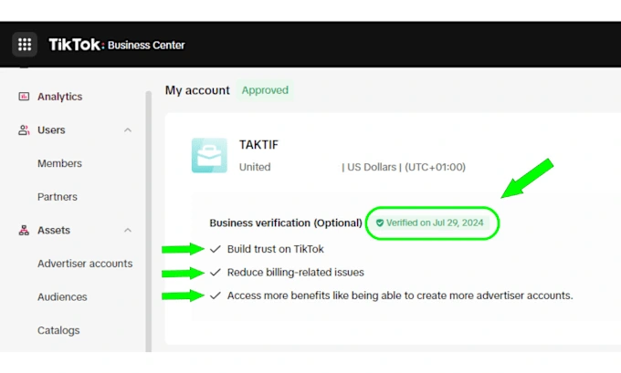Click the green verified shield icon

380,223
